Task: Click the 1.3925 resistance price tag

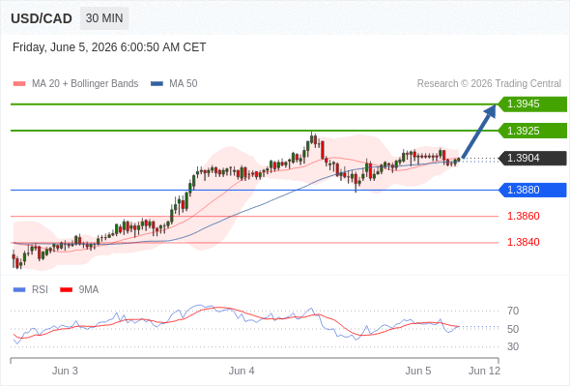Action: 532,131
